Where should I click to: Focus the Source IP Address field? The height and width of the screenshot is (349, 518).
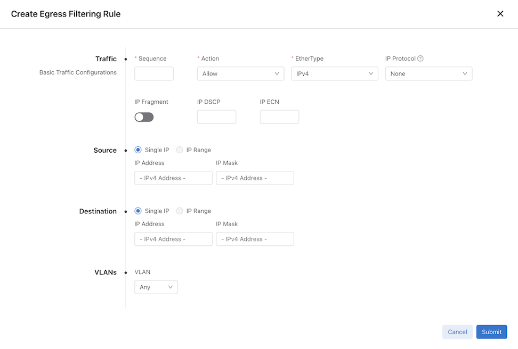coord(173,178)
